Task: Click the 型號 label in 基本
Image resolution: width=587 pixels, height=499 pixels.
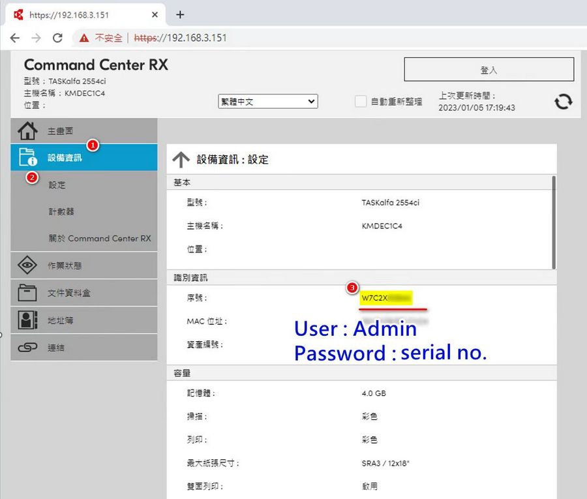Action: [x=197, y=202]
